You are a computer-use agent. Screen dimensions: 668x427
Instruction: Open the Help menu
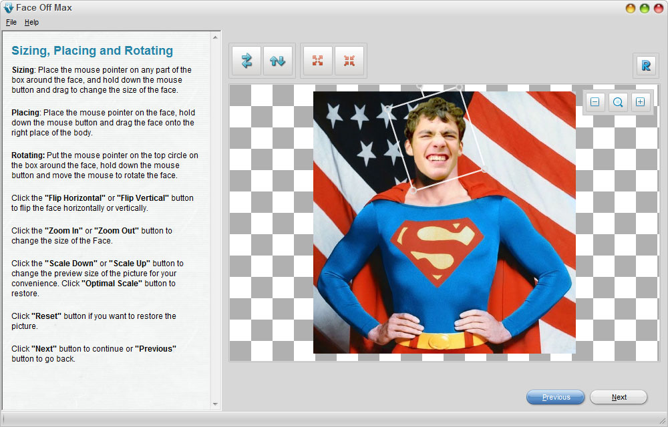(x=31, y=22)
